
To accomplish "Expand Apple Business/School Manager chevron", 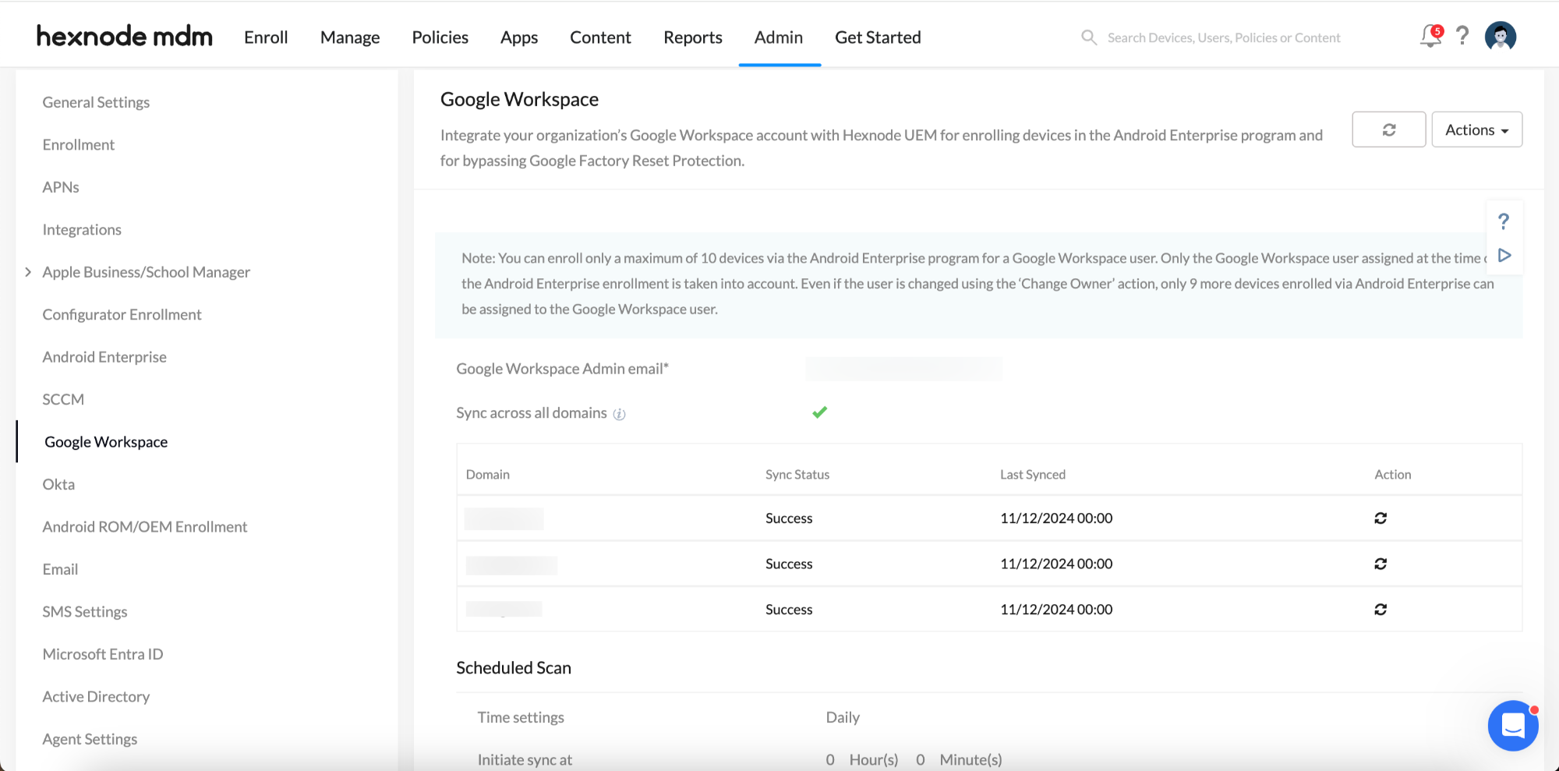I will [28, 272].
